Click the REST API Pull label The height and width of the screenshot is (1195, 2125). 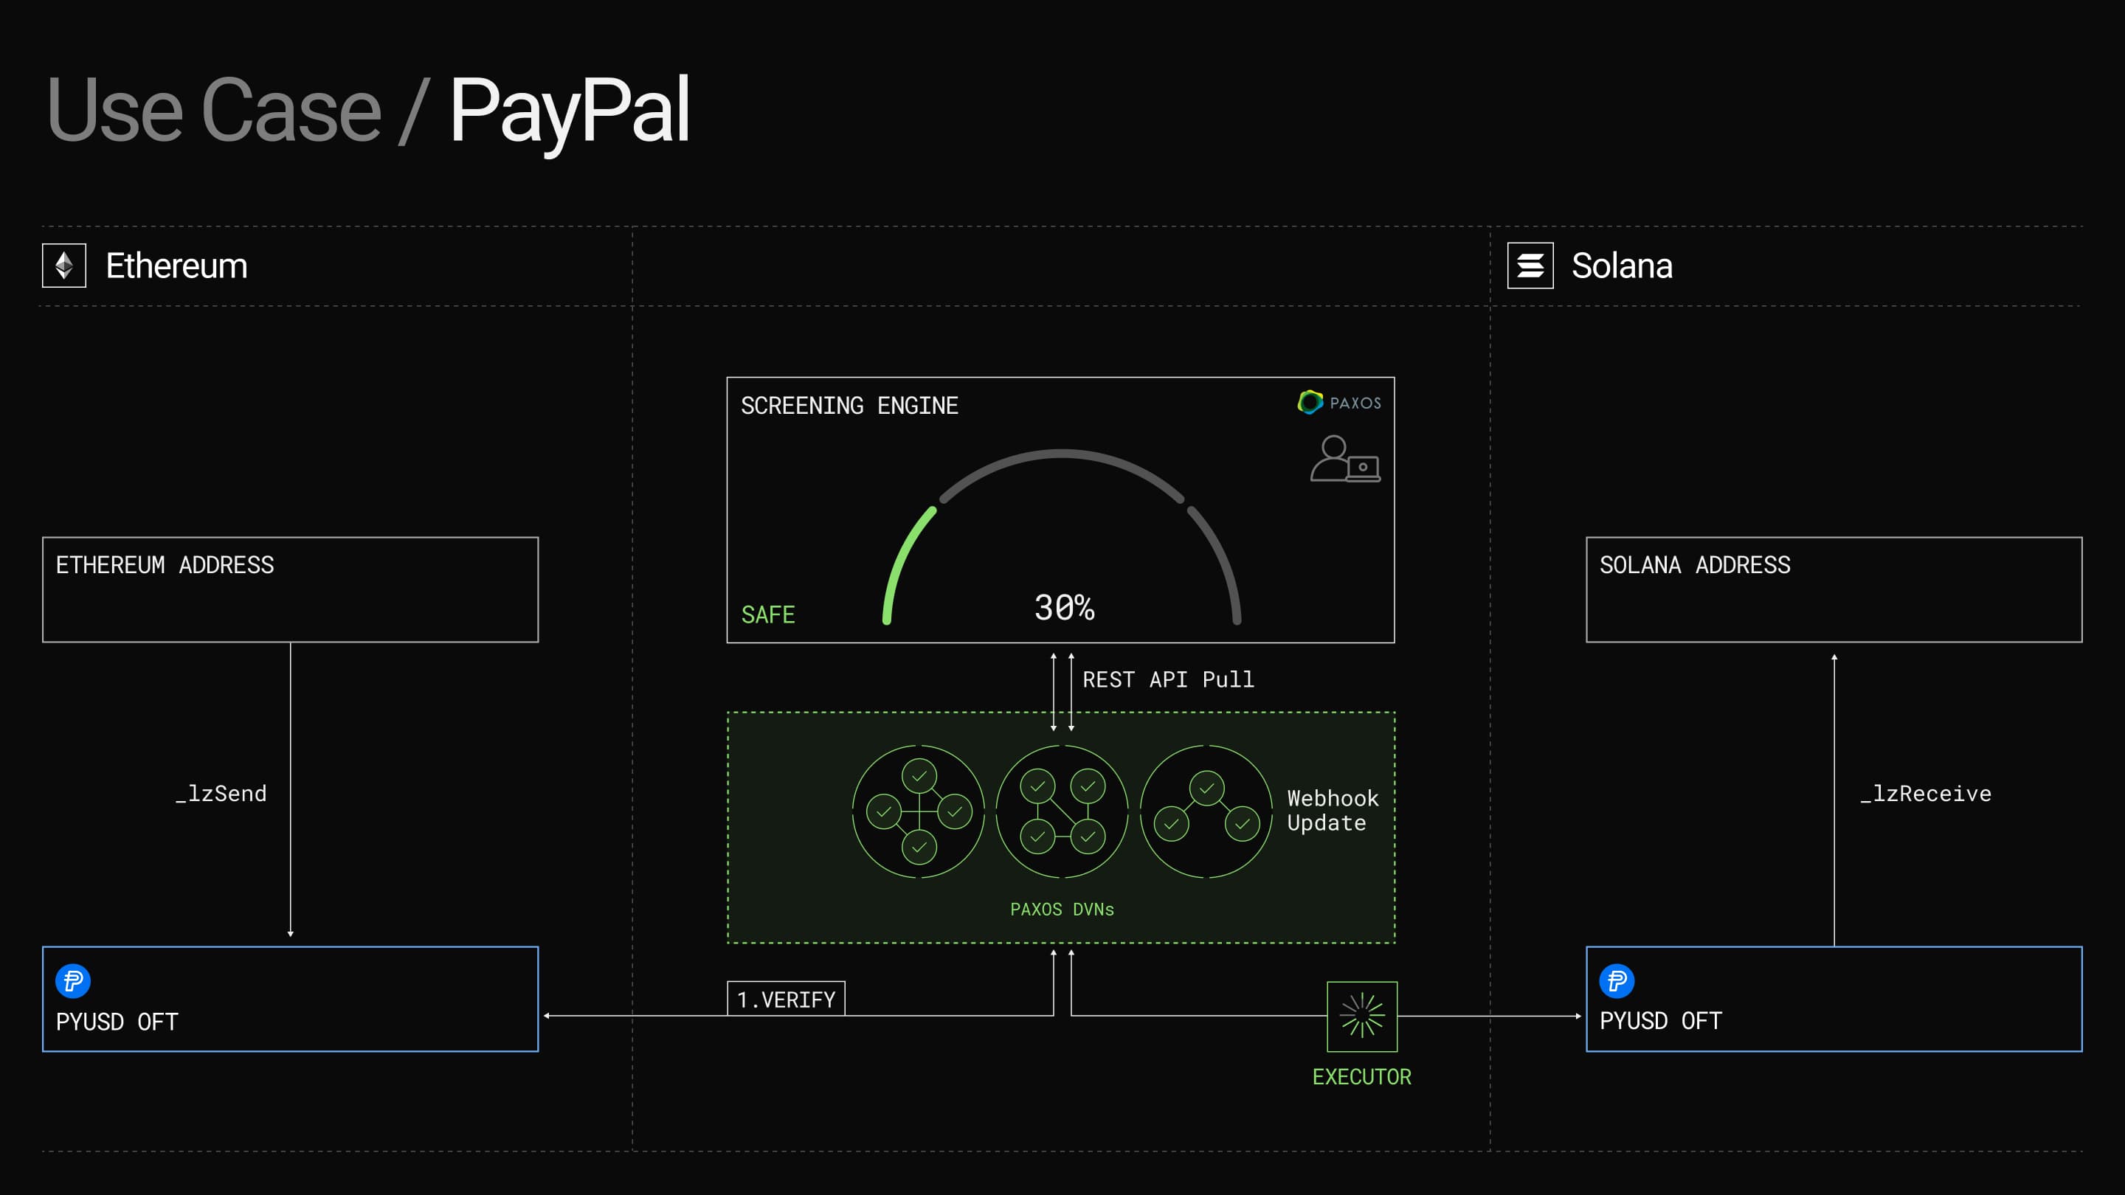point(1168,679)
